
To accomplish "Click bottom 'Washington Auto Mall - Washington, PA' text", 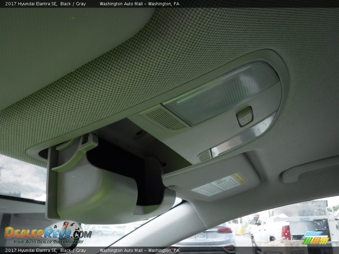I will pos(139,250).
